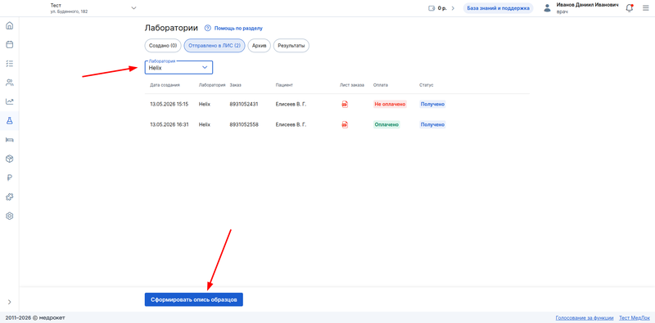Click the user profile avatar icon
655x323 pixels.
(x=547, y=8)
